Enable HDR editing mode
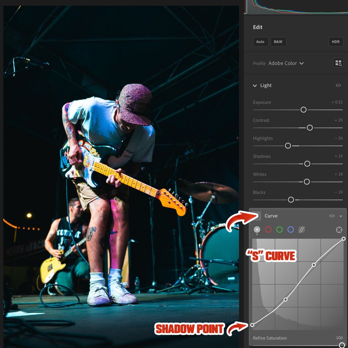 coord(335,41)
